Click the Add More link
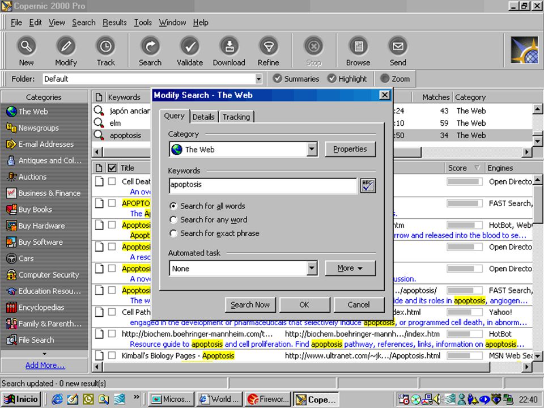The image size is (544, 408). pos(45,365)
